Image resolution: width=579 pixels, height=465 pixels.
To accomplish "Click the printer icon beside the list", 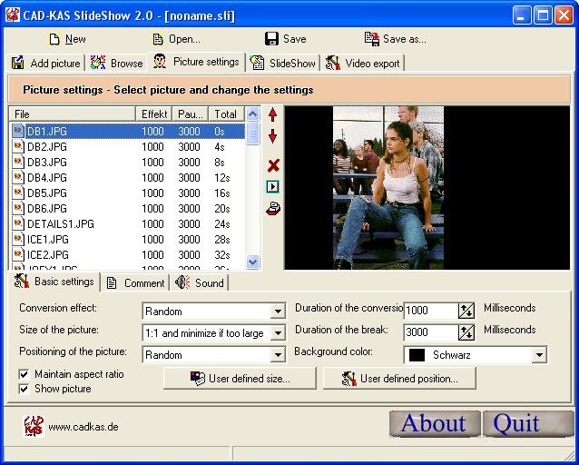I will point(273,208).
